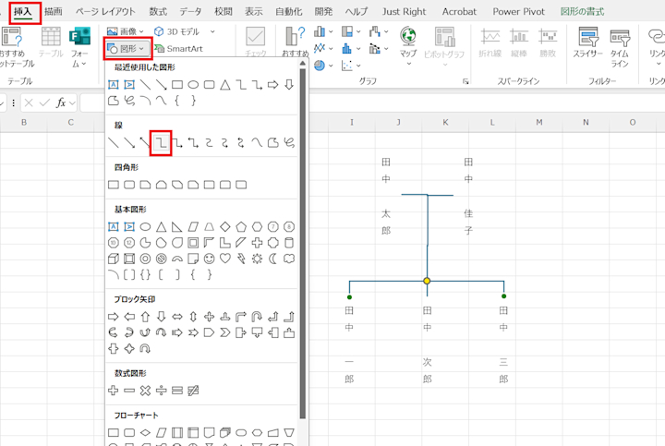665x446 pixels.
Task: Open the 画像 pictures dropdown
Action: click(126, 31)
